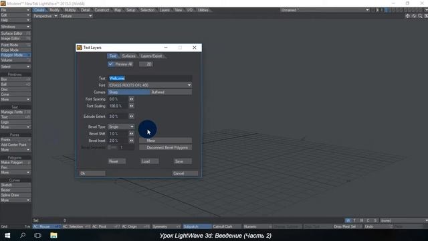Enable Edge Mode
The height and width of the screenshot is (241, 428).
15,50
